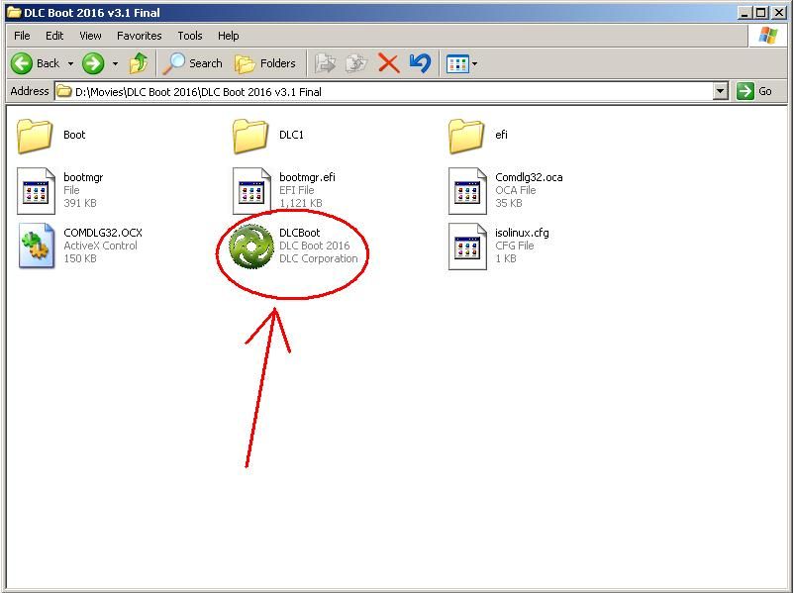This screenshot has height=593, width=794.
Task: Click the Search toolbar button
Action: [x=194, y=63]
